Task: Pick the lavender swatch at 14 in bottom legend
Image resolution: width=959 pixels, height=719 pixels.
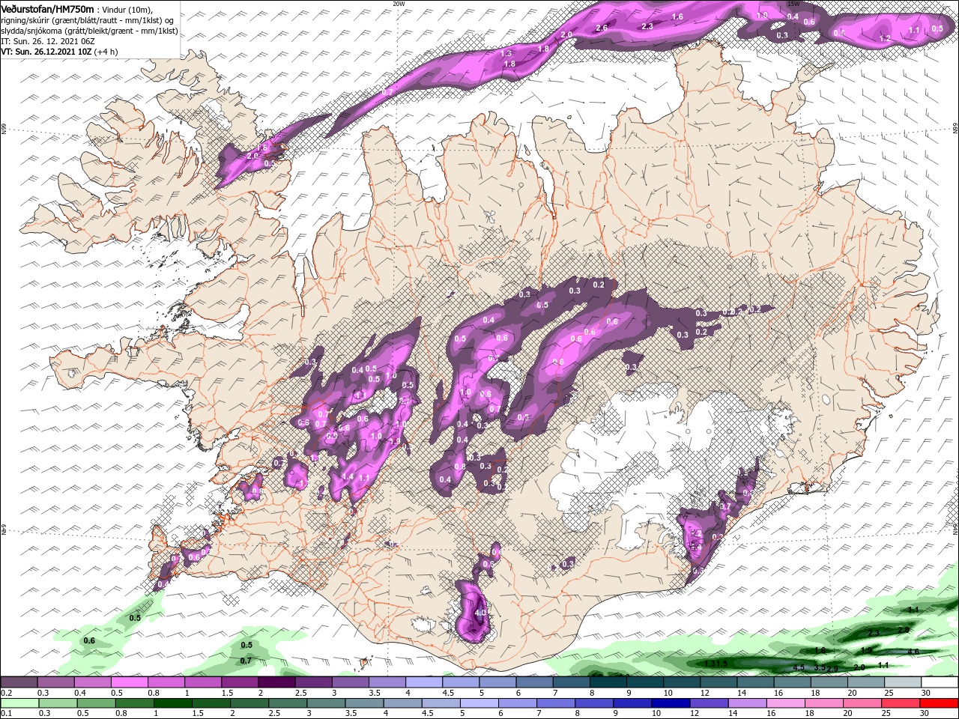Action: [747, 703]
